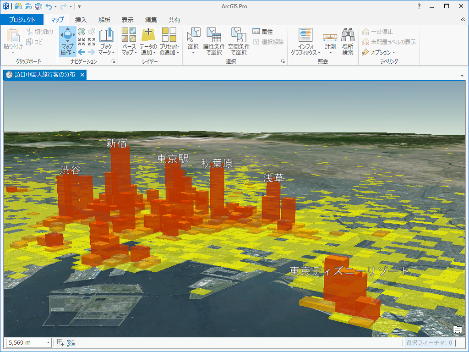Click 選択解除 clear selection
469x352 pixels.
click(x=268, y=42)
